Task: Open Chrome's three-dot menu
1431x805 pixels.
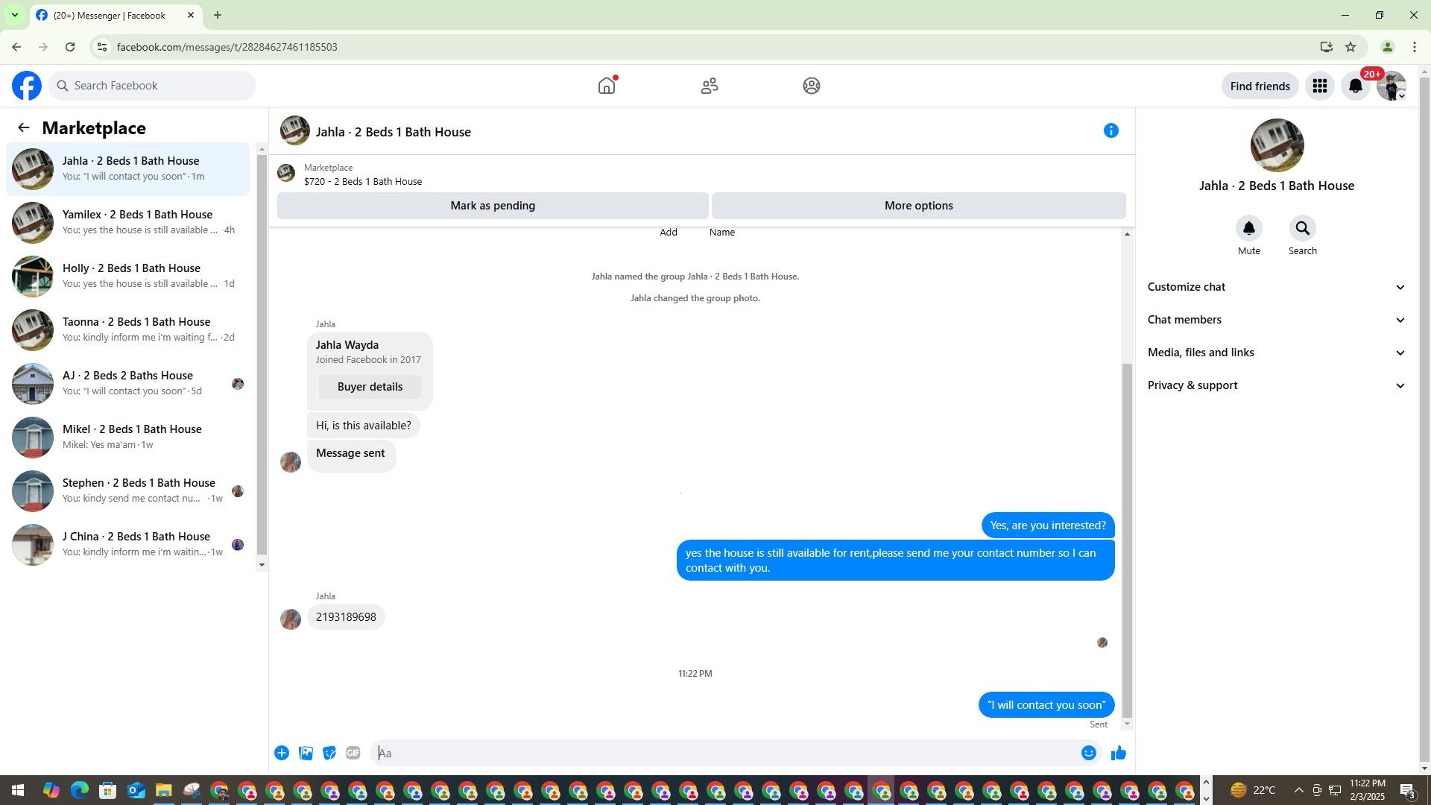Action: click(x=1415, y=47)
